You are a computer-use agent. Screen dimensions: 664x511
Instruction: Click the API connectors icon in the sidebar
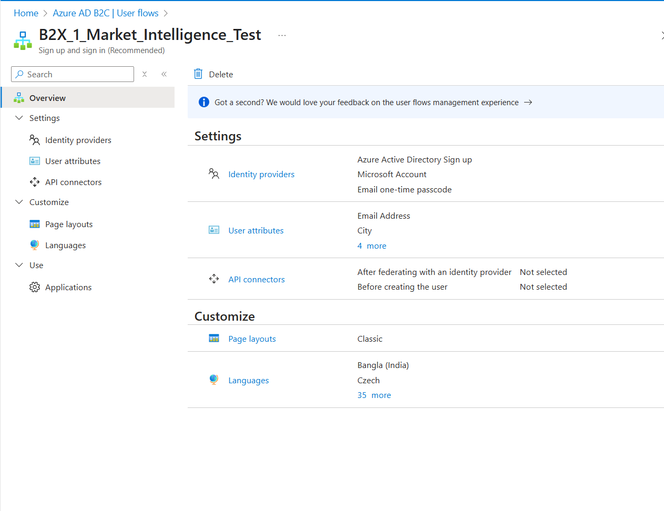pyautogui.click(x=35, y=182)
